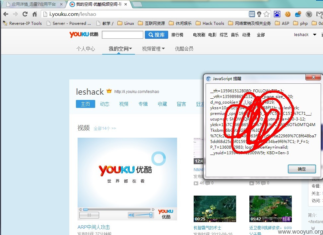Open the 05:42 超清 video thumbnail

[x=271, y=209]
